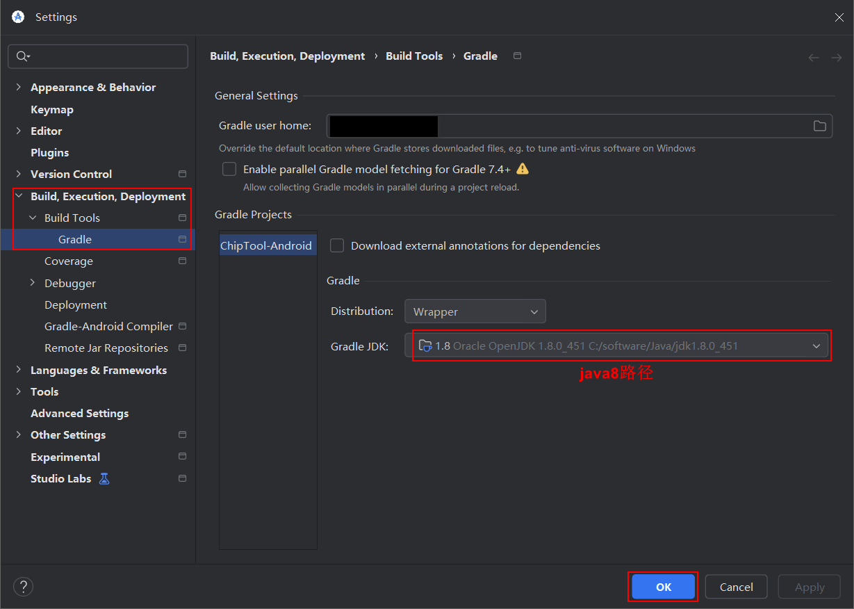Image resolution: width=854 pixels, height=609 pixels.
Task: Click project icon on Gradle tree row
Action: click(x=182, y=239)
